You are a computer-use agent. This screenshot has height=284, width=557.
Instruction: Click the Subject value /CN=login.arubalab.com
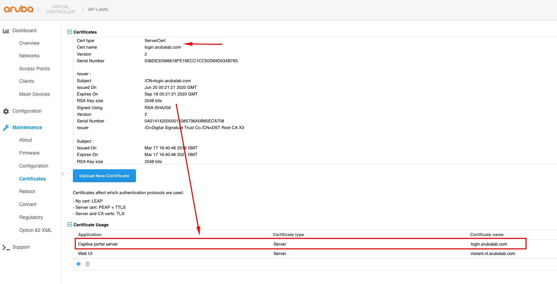coord(168,81)
